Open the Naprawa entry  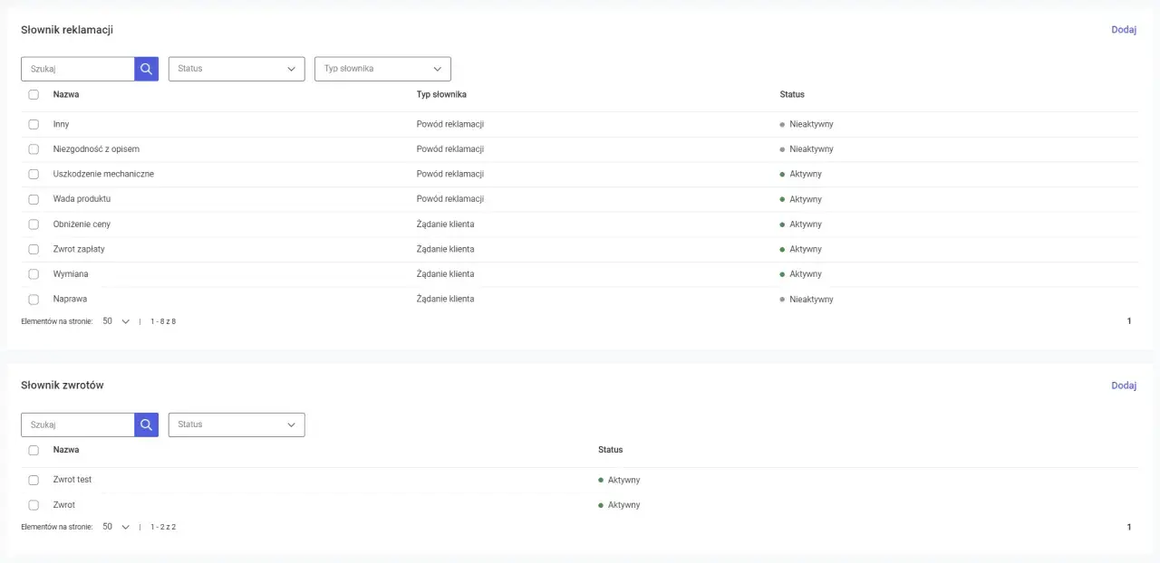[70, 299]
